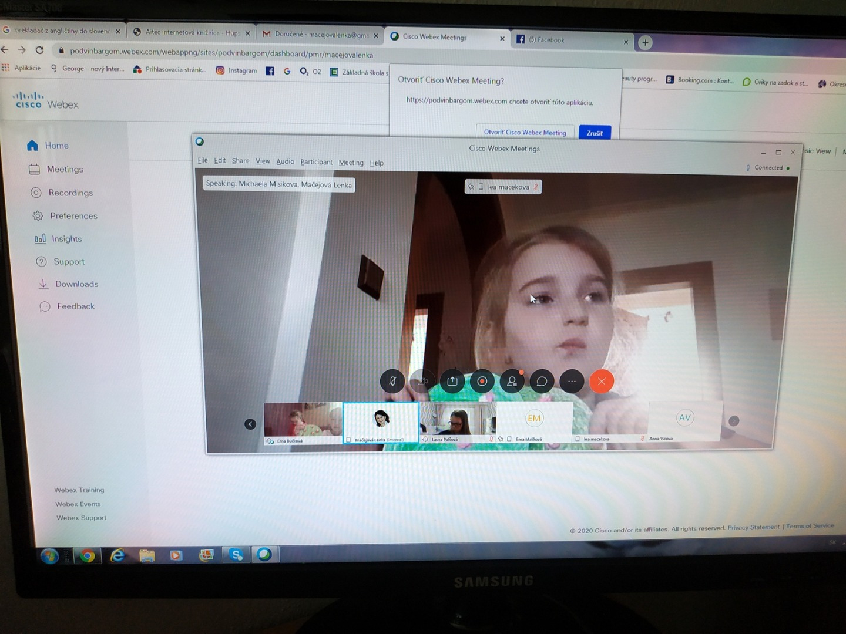This screenshot has width=846, height=634.
Task: Toggle pin on lea macekova video label
Action: [471, 187]
